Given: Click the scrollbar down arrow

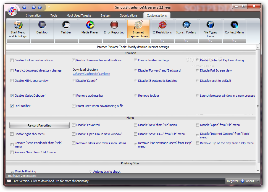Looking at the screenshot, I should [258, 171].
